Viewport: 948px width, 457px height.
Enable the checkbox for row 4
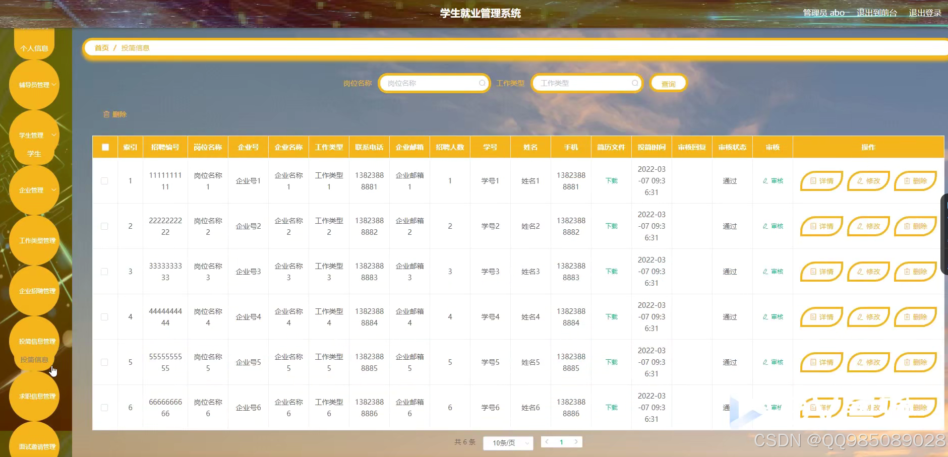point(105,316)
